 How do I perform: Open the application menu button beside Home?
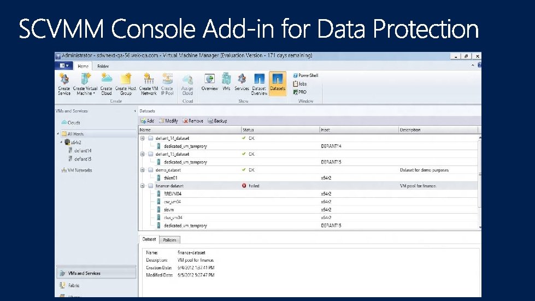[x=64, y=66]
